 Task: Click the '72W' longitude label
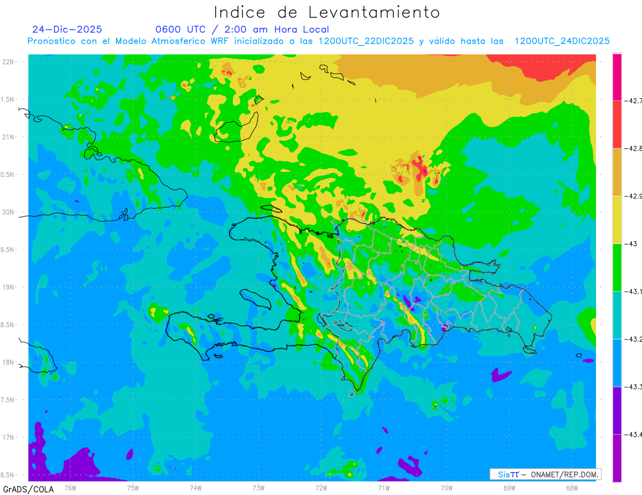(321, 488)
